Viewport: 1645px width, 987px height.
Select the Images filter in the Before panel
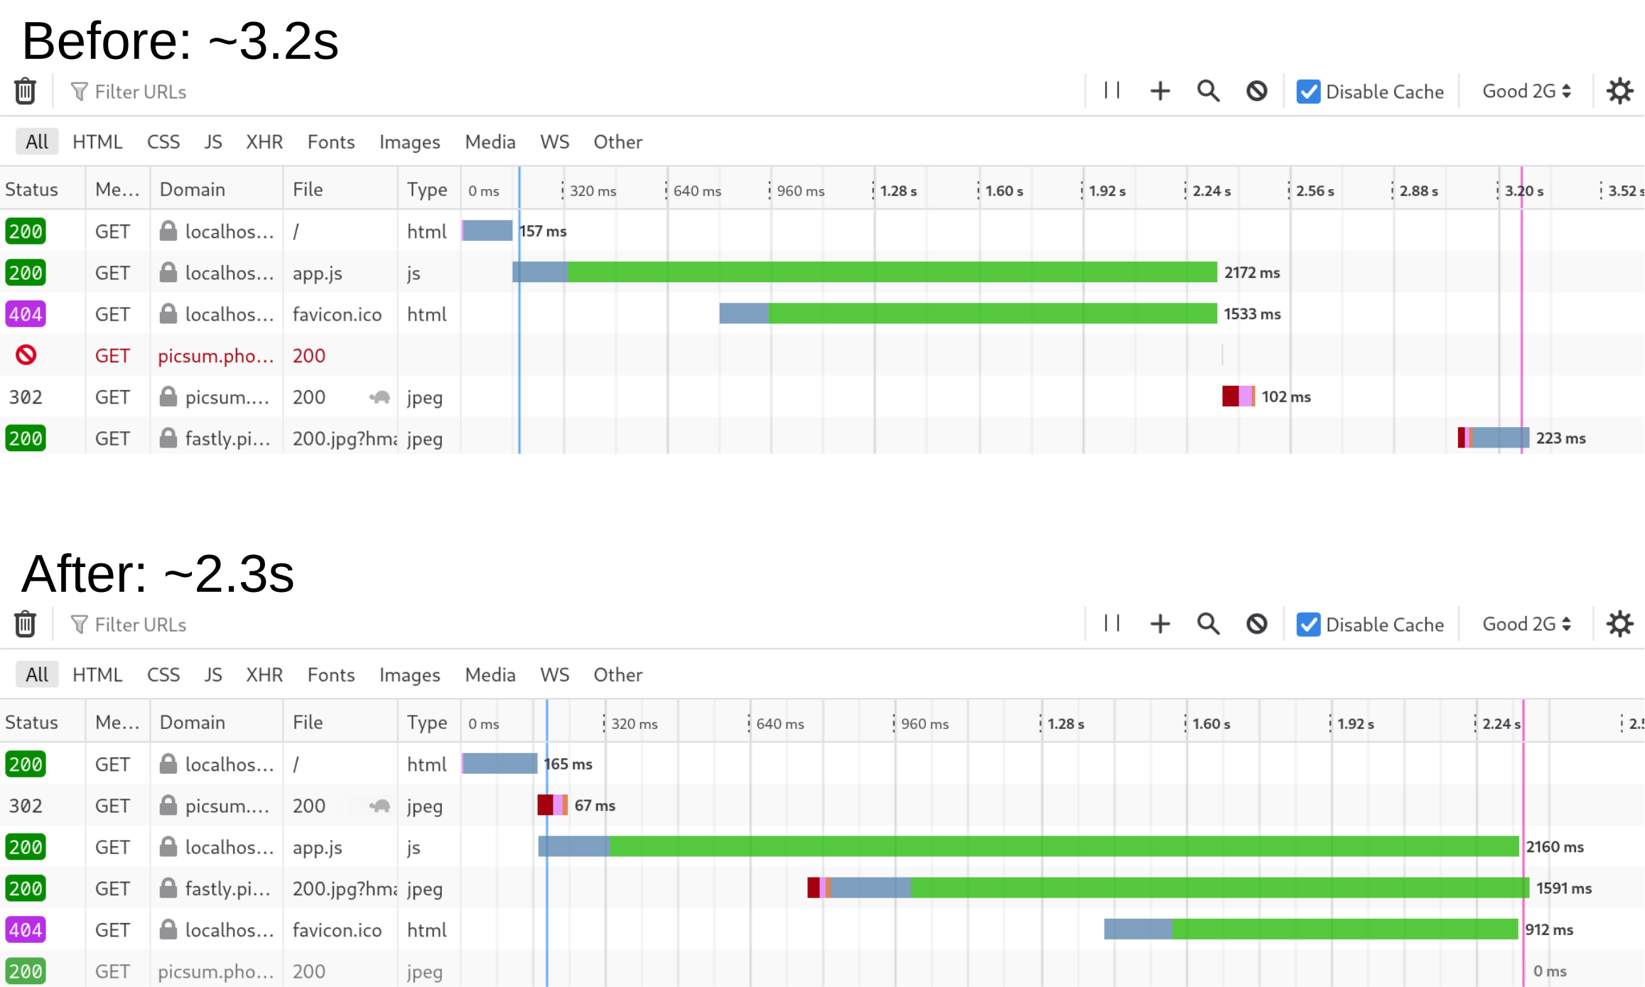coord(409,141)
